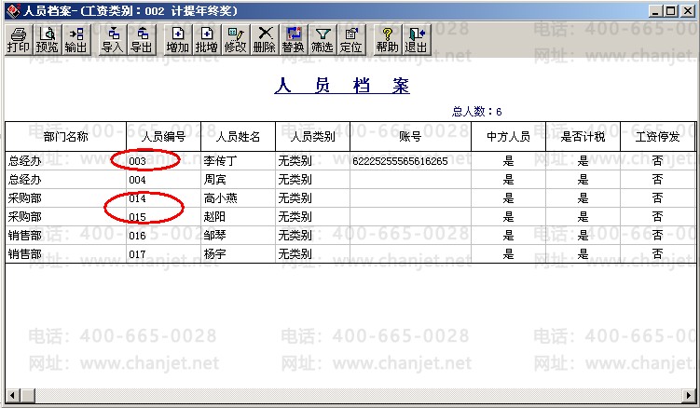Click the 工资停发 column header
This screenshot has width=700, height=408.
[x=657, y=137]
